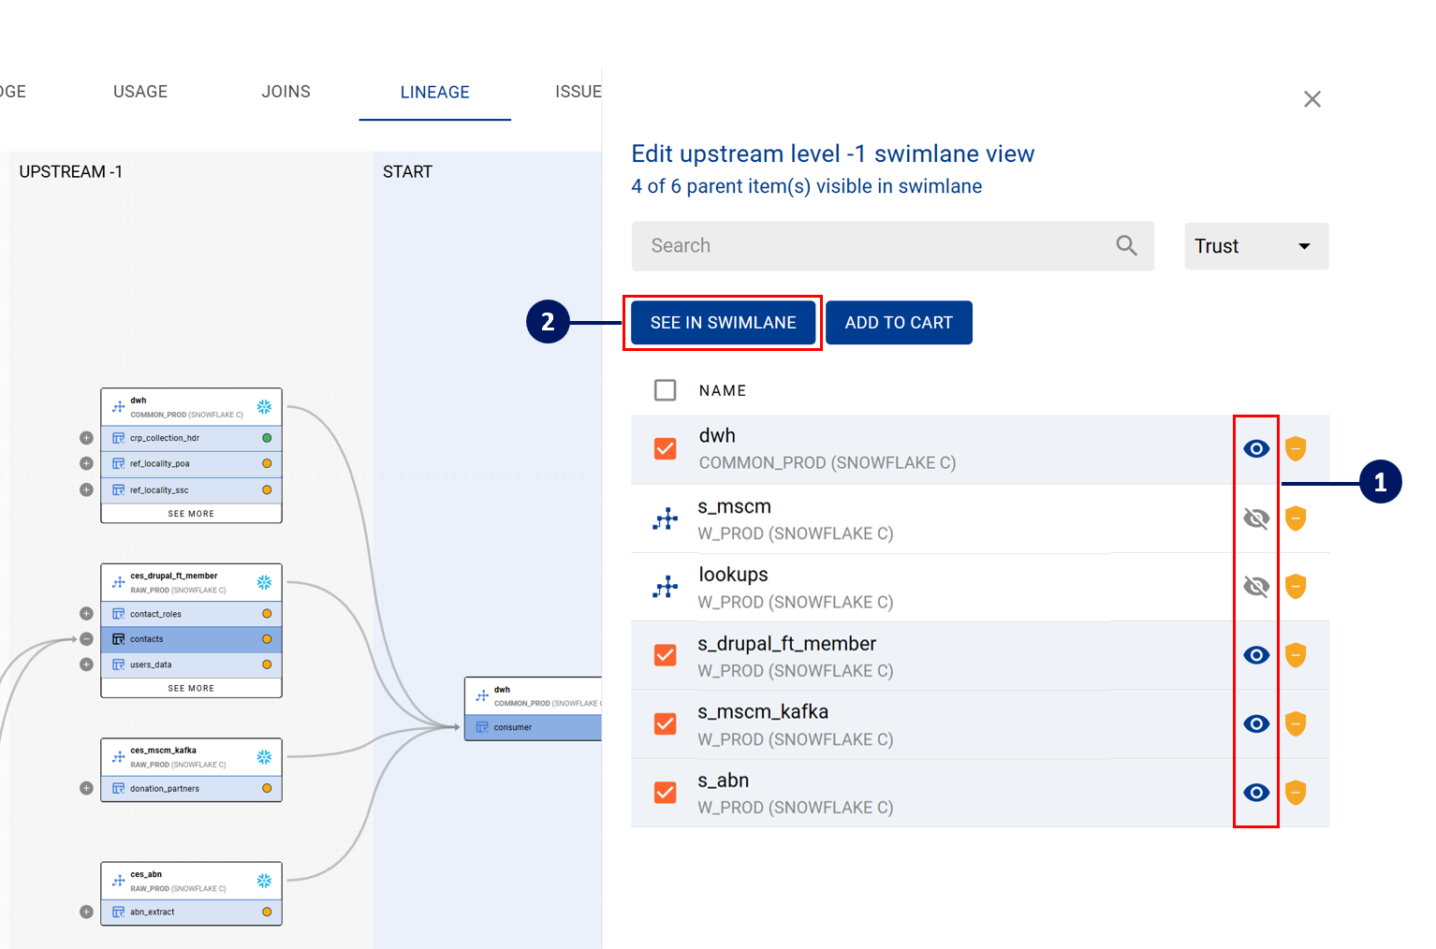This screenshot has height=949, width=1436.
Task: Show s_mscm in swimlane via eye icon
Action: tap(1256, 518)
